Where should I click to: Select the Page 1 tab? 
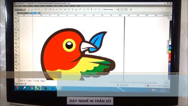[x=43, y=81]
